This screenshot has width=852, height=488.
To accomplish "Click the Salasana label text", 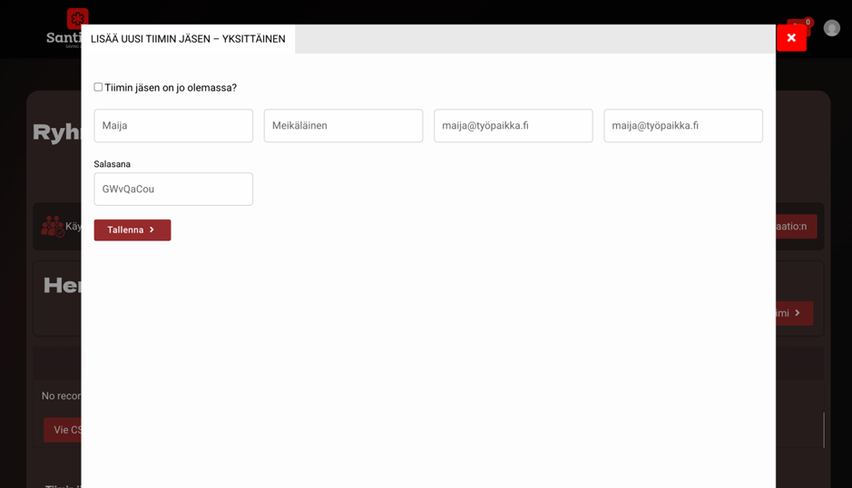I will 113,164.
